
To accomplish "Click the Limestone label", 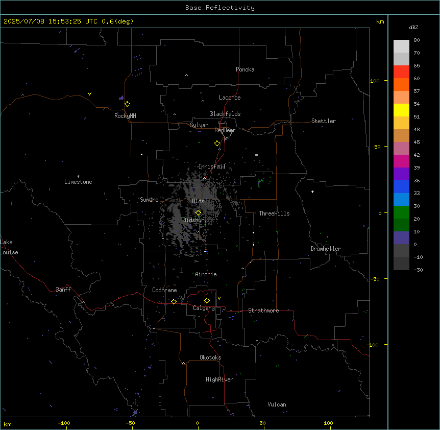I will pyautogui.click(x=78, y=182).
